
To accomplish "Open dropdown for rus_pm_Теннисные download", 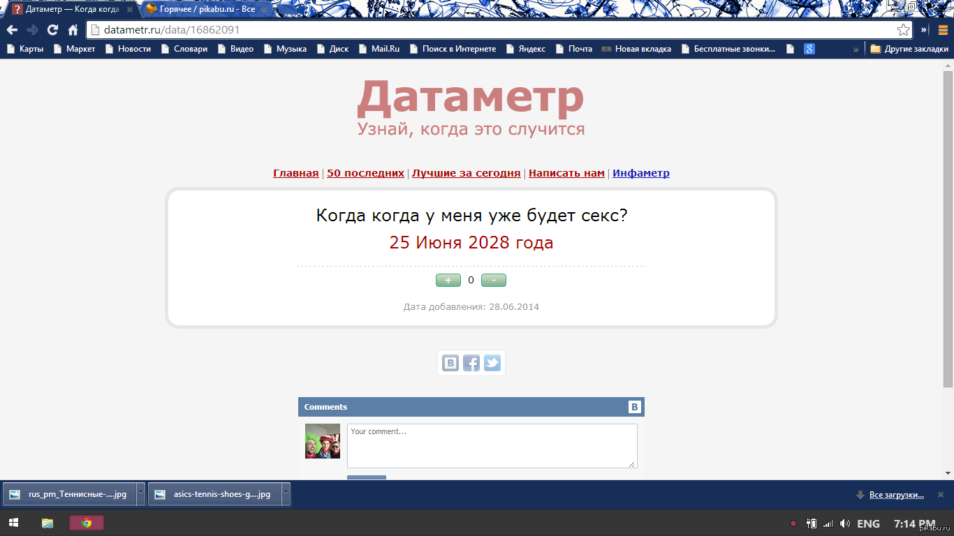I will [x=140, y=494].
